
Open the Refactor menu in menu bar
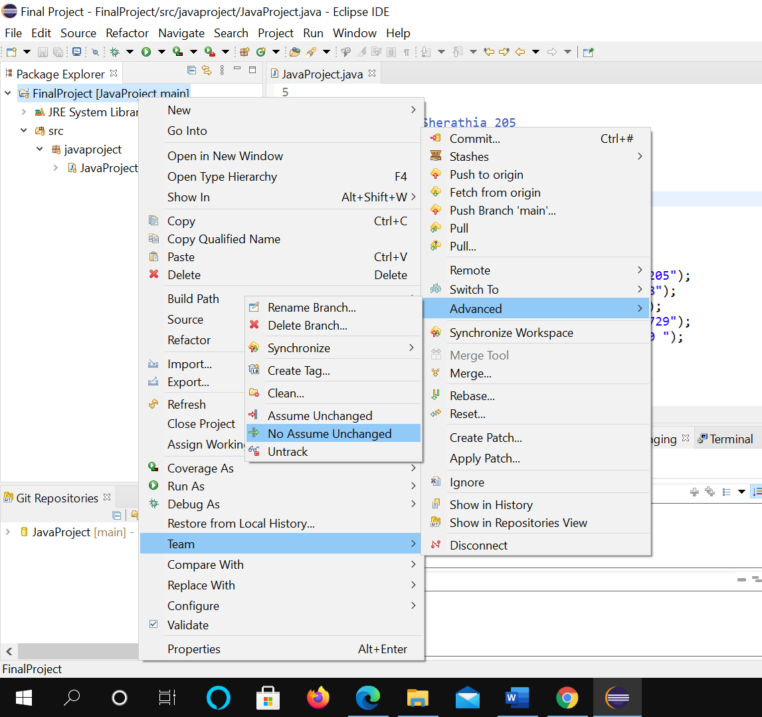[127, 33]
